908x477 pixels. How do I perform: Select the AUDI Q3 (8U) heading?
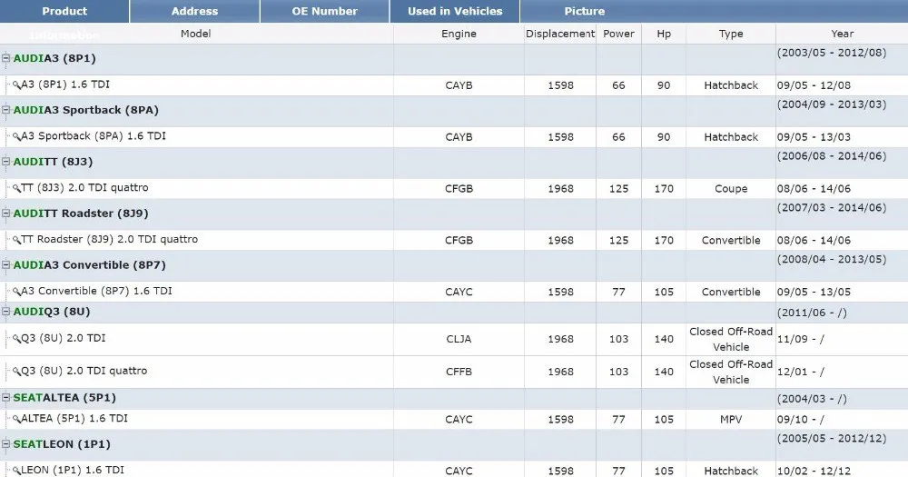52,312
